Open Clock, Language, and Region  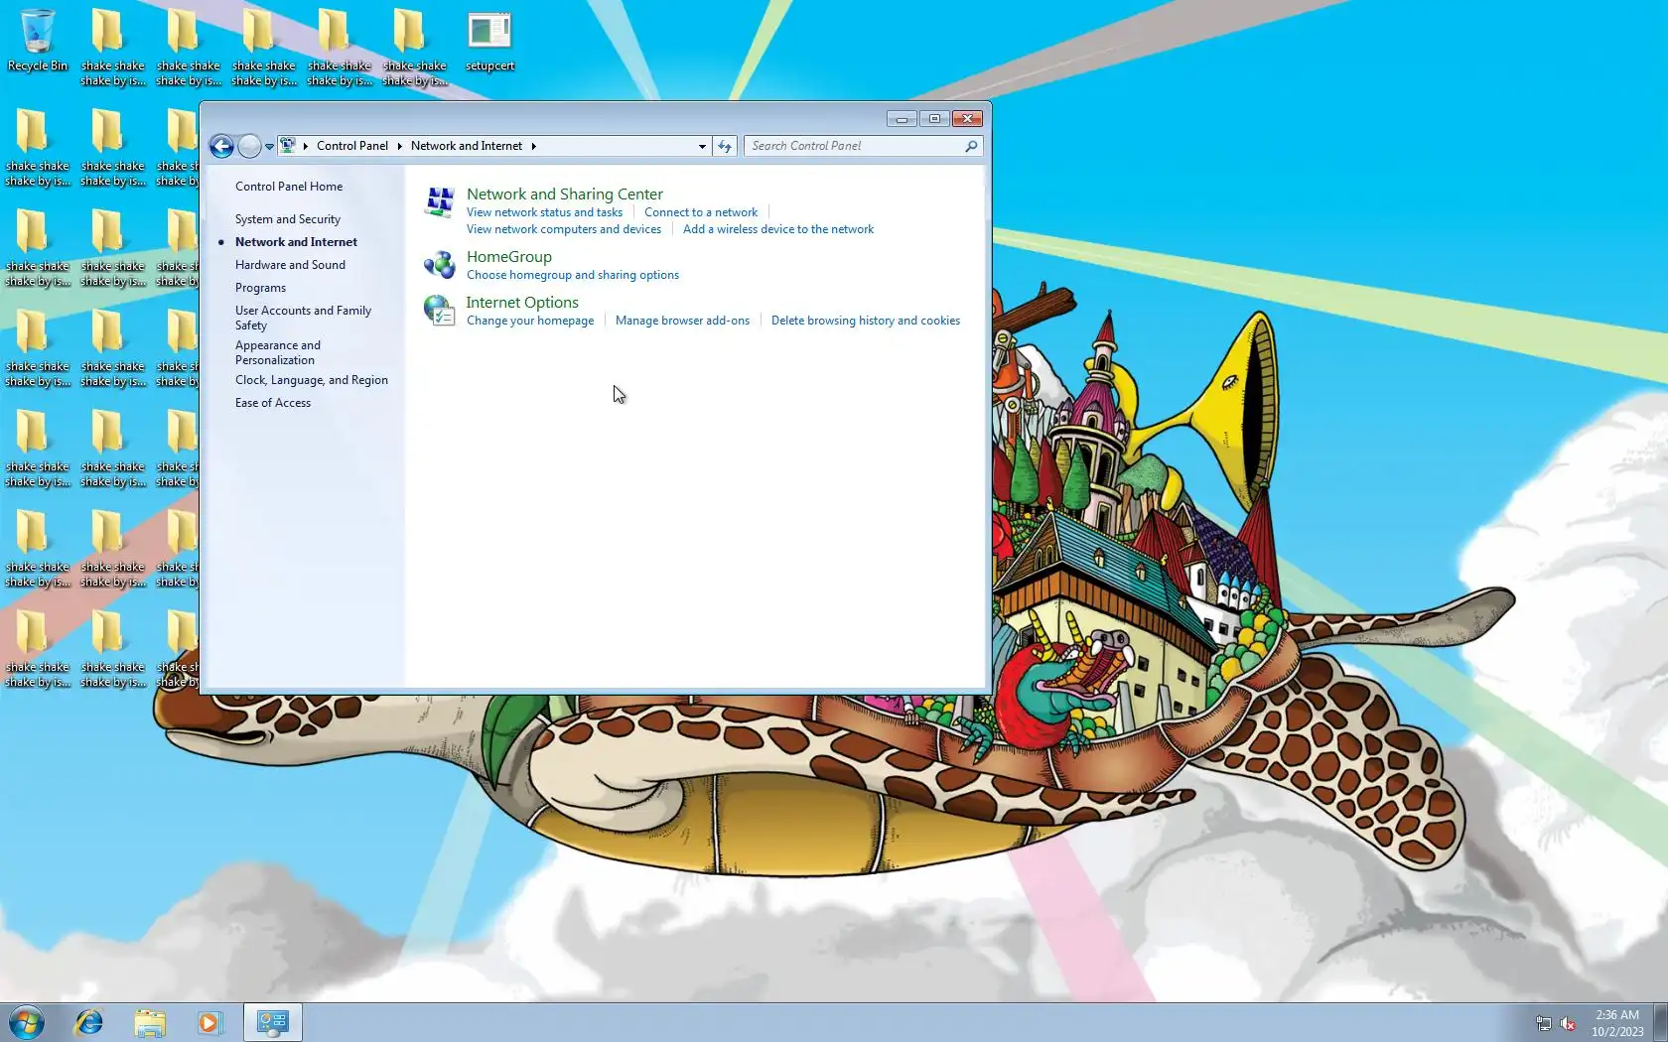point(312,380)
